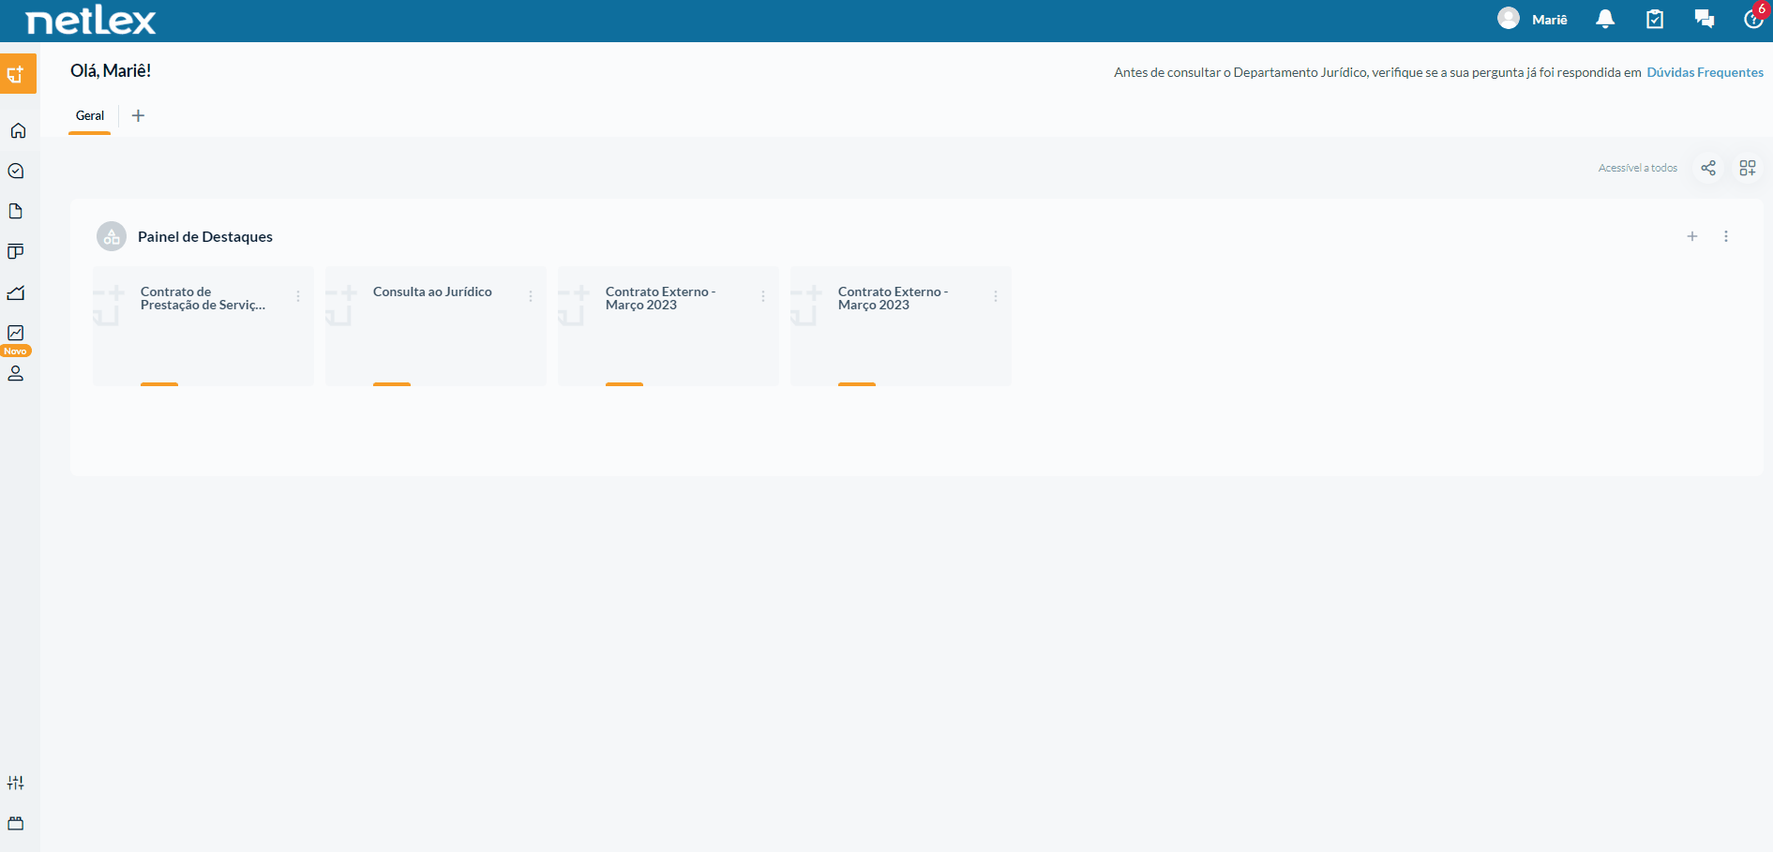
Task: Open the Consulta ao Jurídico card
Action: coord(436,326)
